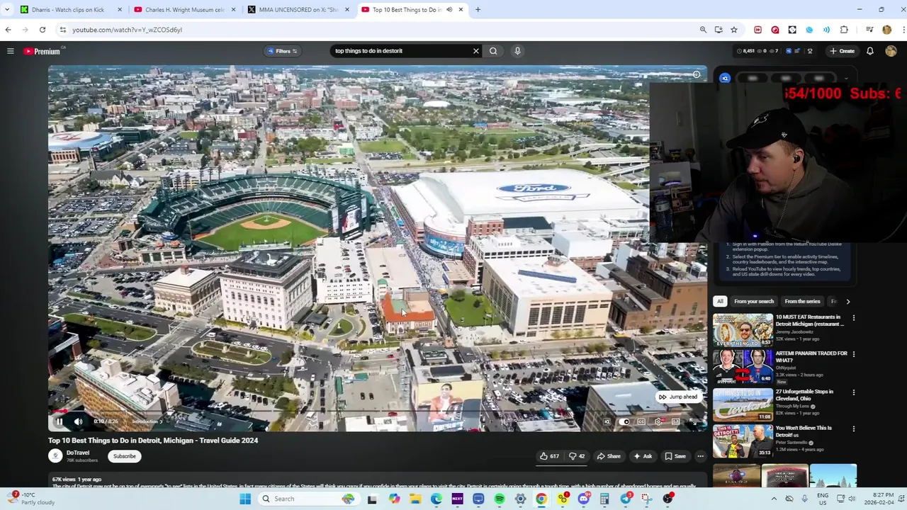Screen dimensions: 907x510
Task: Open options for 10 MUST EAT Restaurants video
Action: [x=853, y=318]
